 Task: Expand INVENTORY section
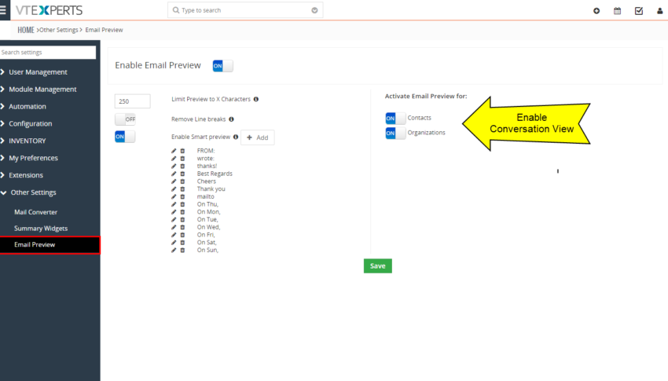pos(28,141)
